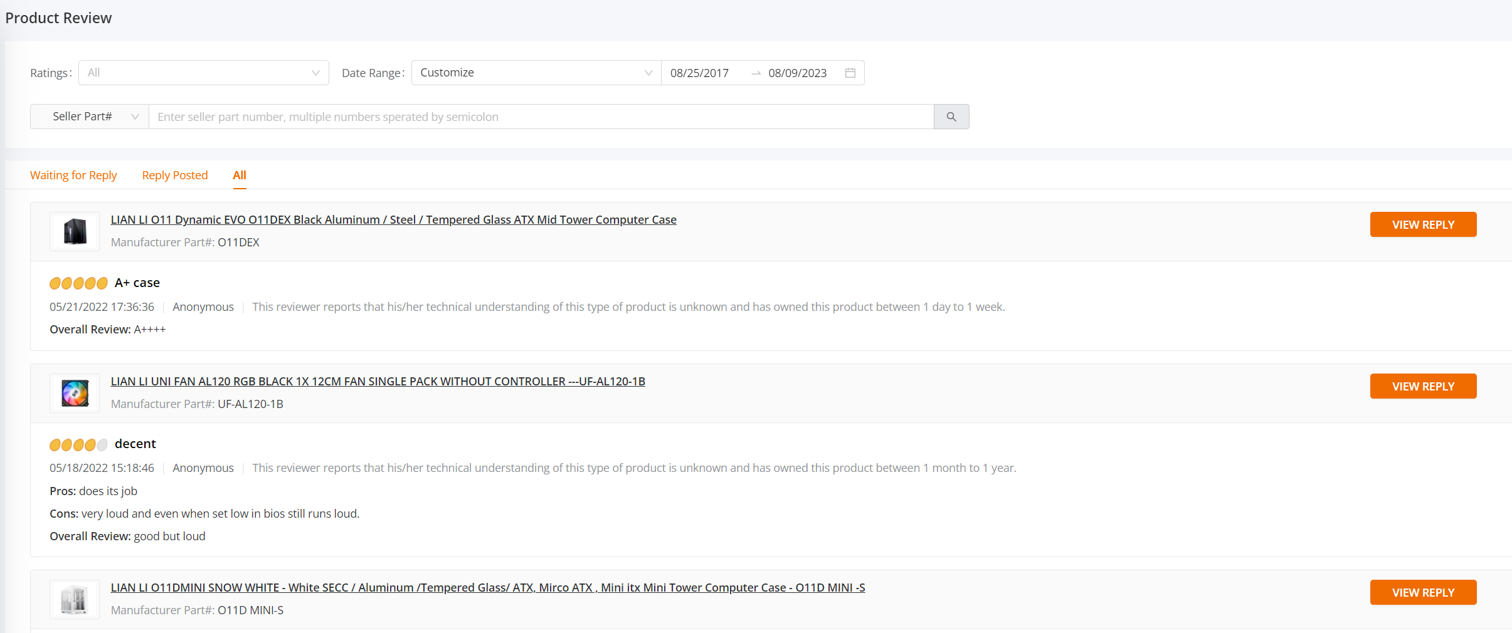
Task: Click the end date 08/09/2023 field
Action: pyautogui.click(x=797, y=73)
